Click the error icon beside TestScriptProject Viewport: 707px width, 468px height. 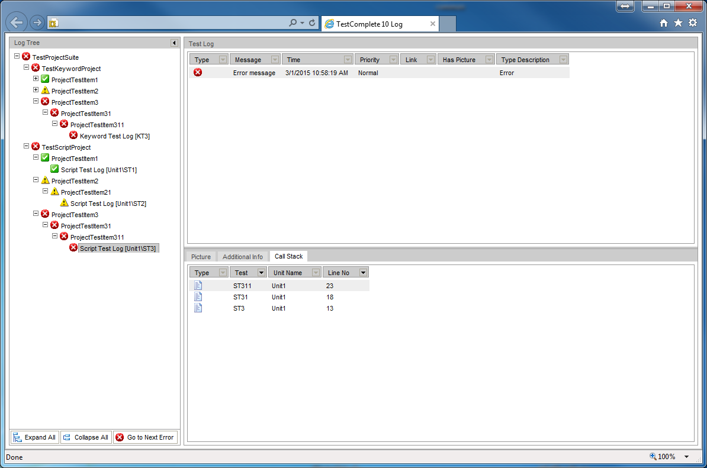point(36,147)
